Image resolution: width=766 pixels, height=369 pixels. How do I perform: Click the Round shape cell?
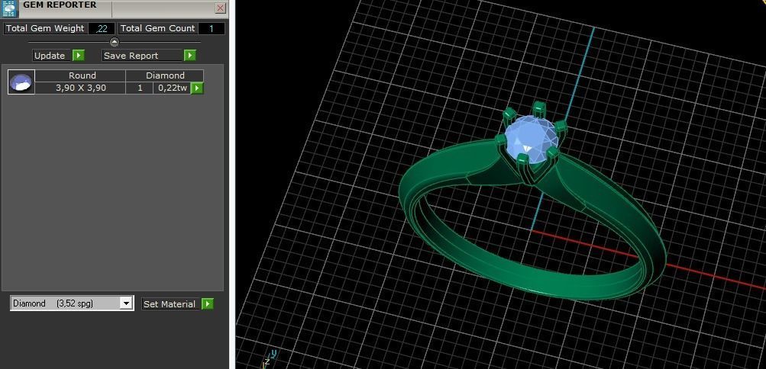coord(81,75)
